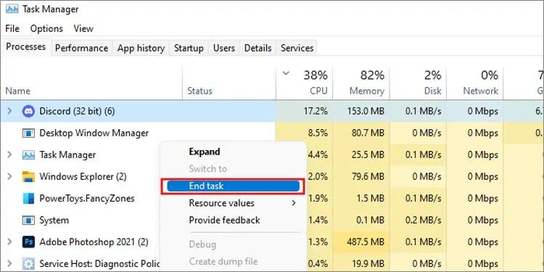The height and width of the screenshot is (272, 544).
Task: Click the PowerToys.FancyZones icon
Action: (28, 199)
